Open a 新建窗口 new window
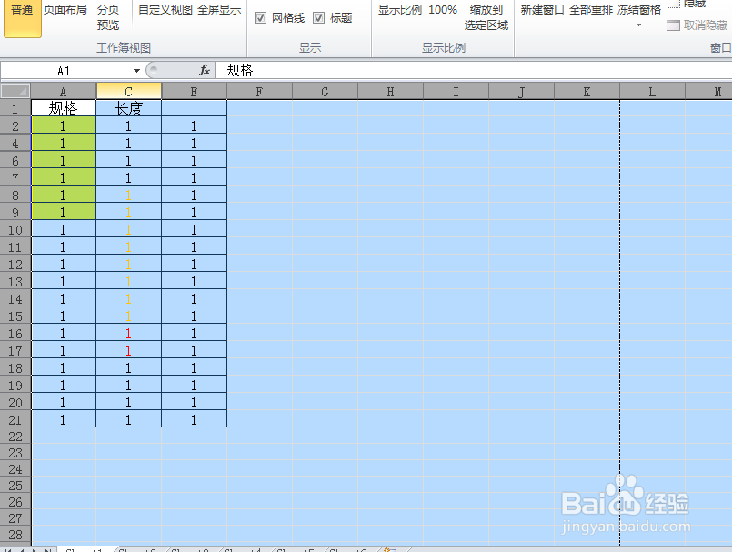The image size is (732, 552). [542, 10]
